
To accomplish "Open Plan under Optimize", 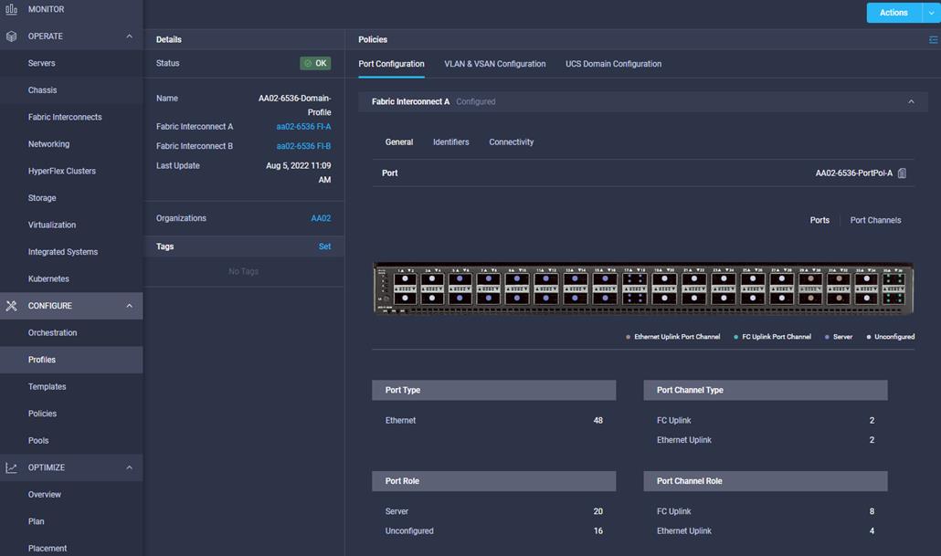I will (36, 522).
